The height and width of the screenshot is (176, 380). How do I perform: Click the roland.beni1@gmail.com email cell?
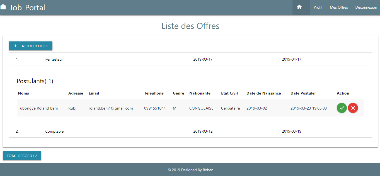pyautogui.click(x=111, y=108)
